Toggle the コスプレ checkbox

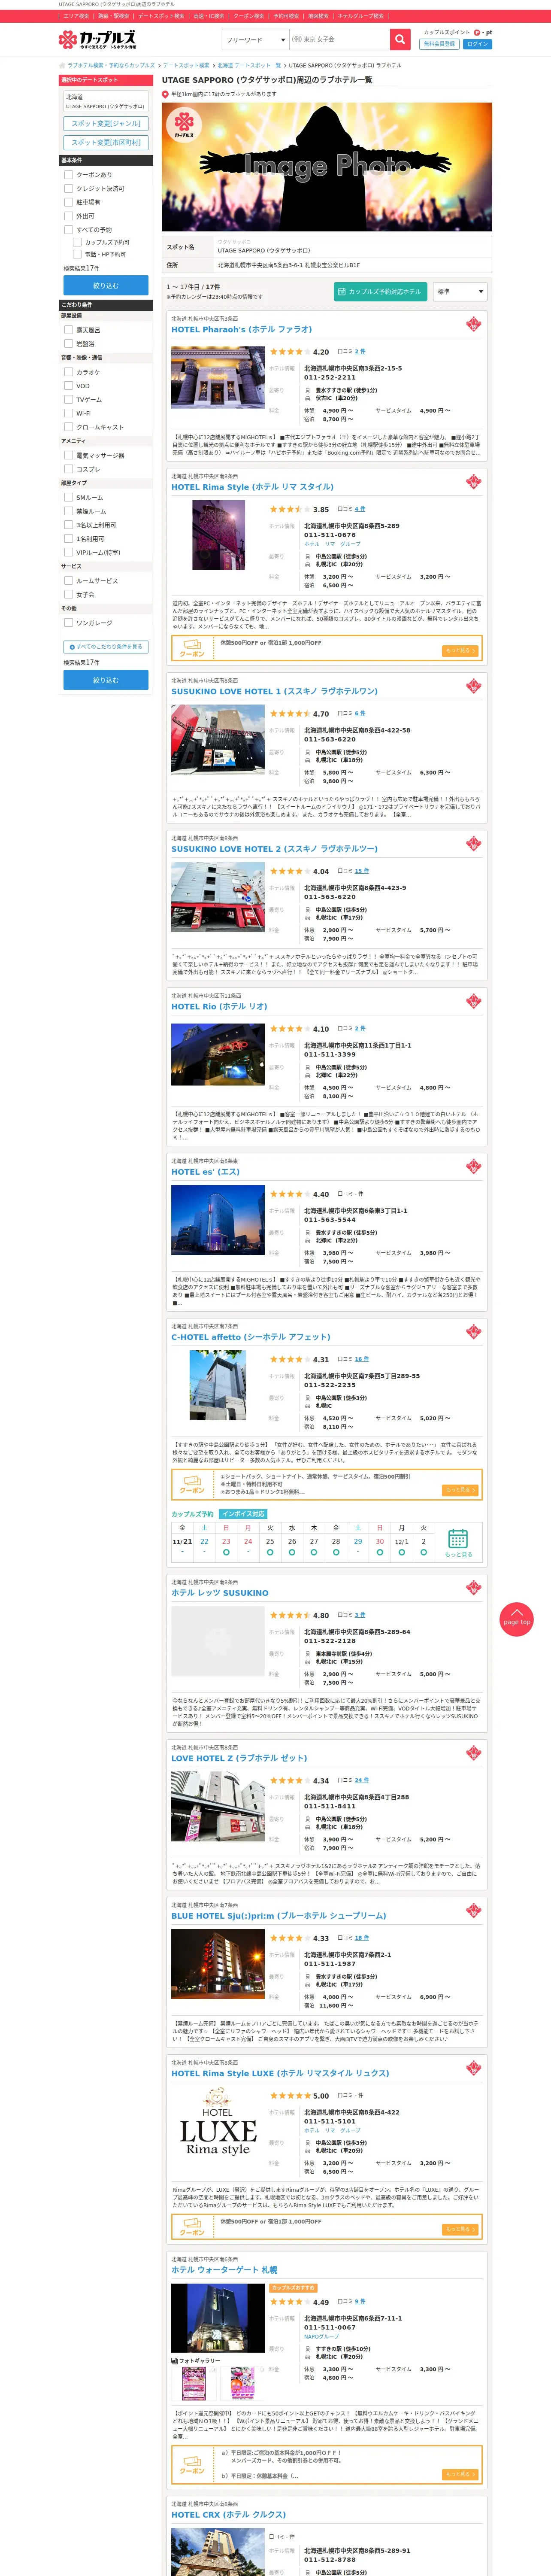point(69,469)
